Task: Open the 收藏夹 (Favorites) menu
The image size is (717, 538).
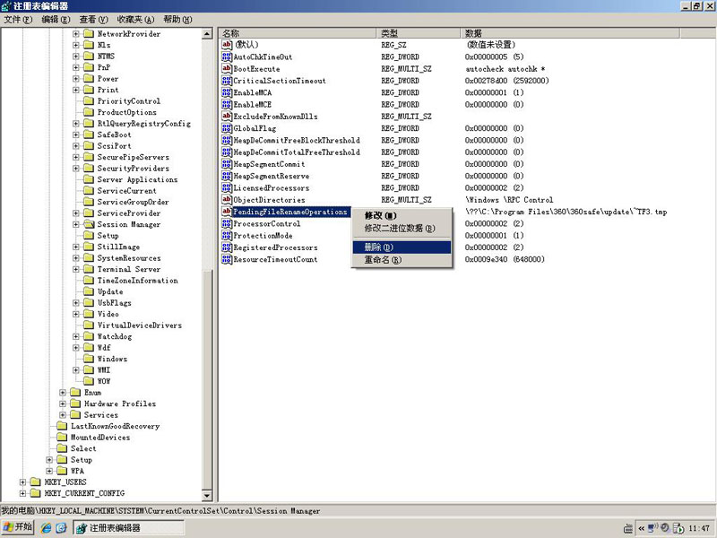Action: point(135,20)
